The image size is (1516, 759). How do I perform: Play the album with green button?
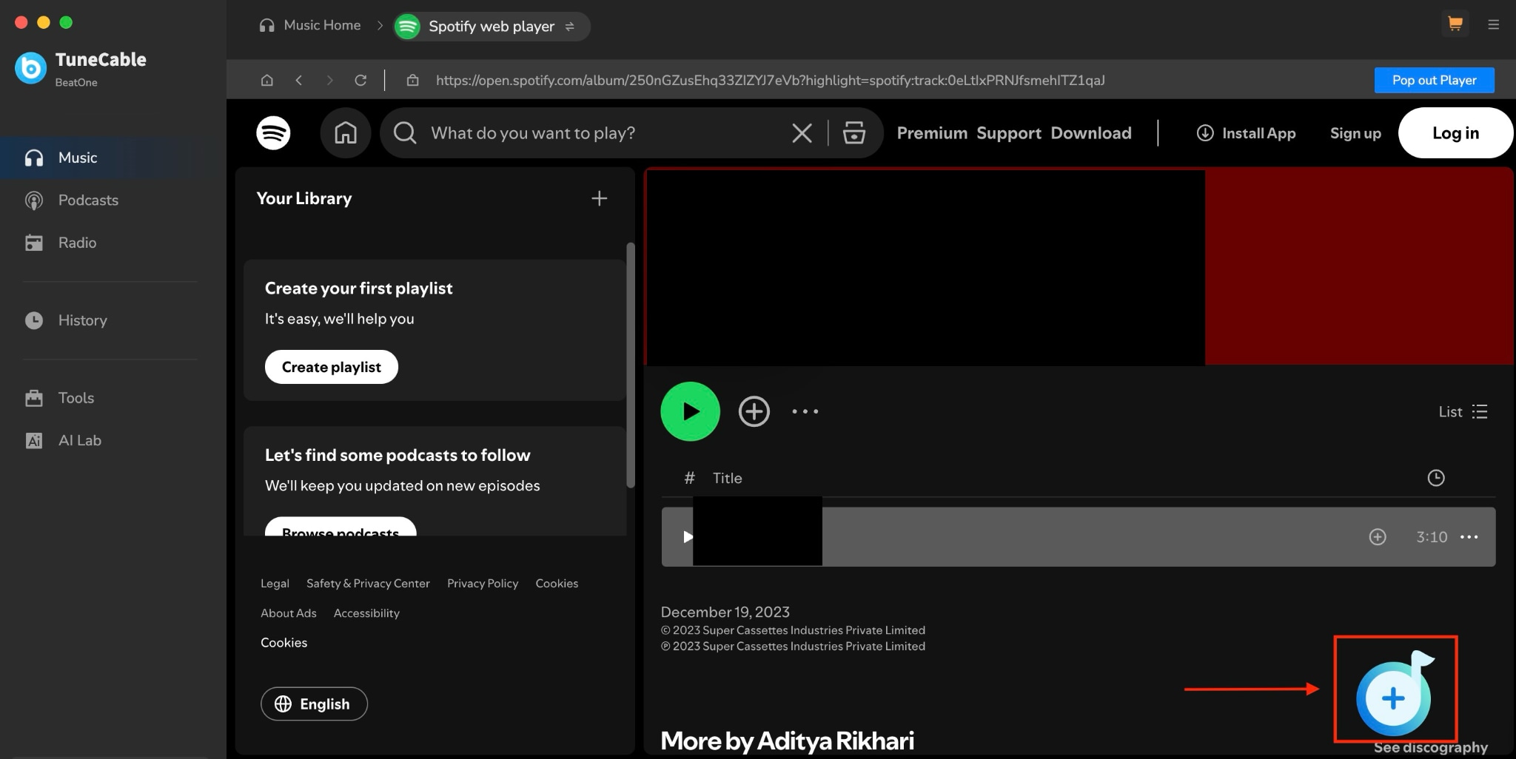pos(690,411)
